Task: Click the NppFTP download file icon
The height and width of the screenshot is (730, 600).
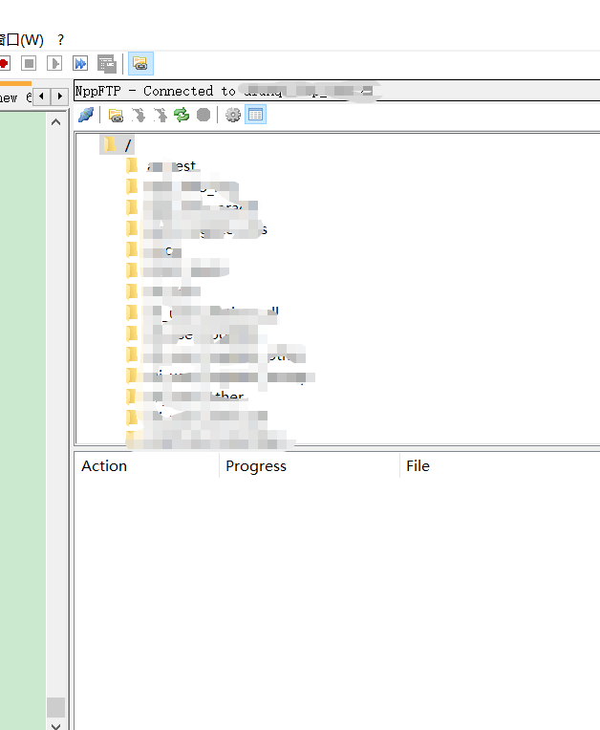Action: (138, 115)
